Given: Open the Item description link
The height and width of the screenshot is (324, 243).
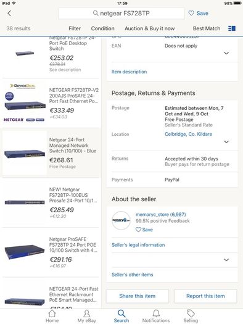Looking at the screenshot, I should tap(130, 72).
